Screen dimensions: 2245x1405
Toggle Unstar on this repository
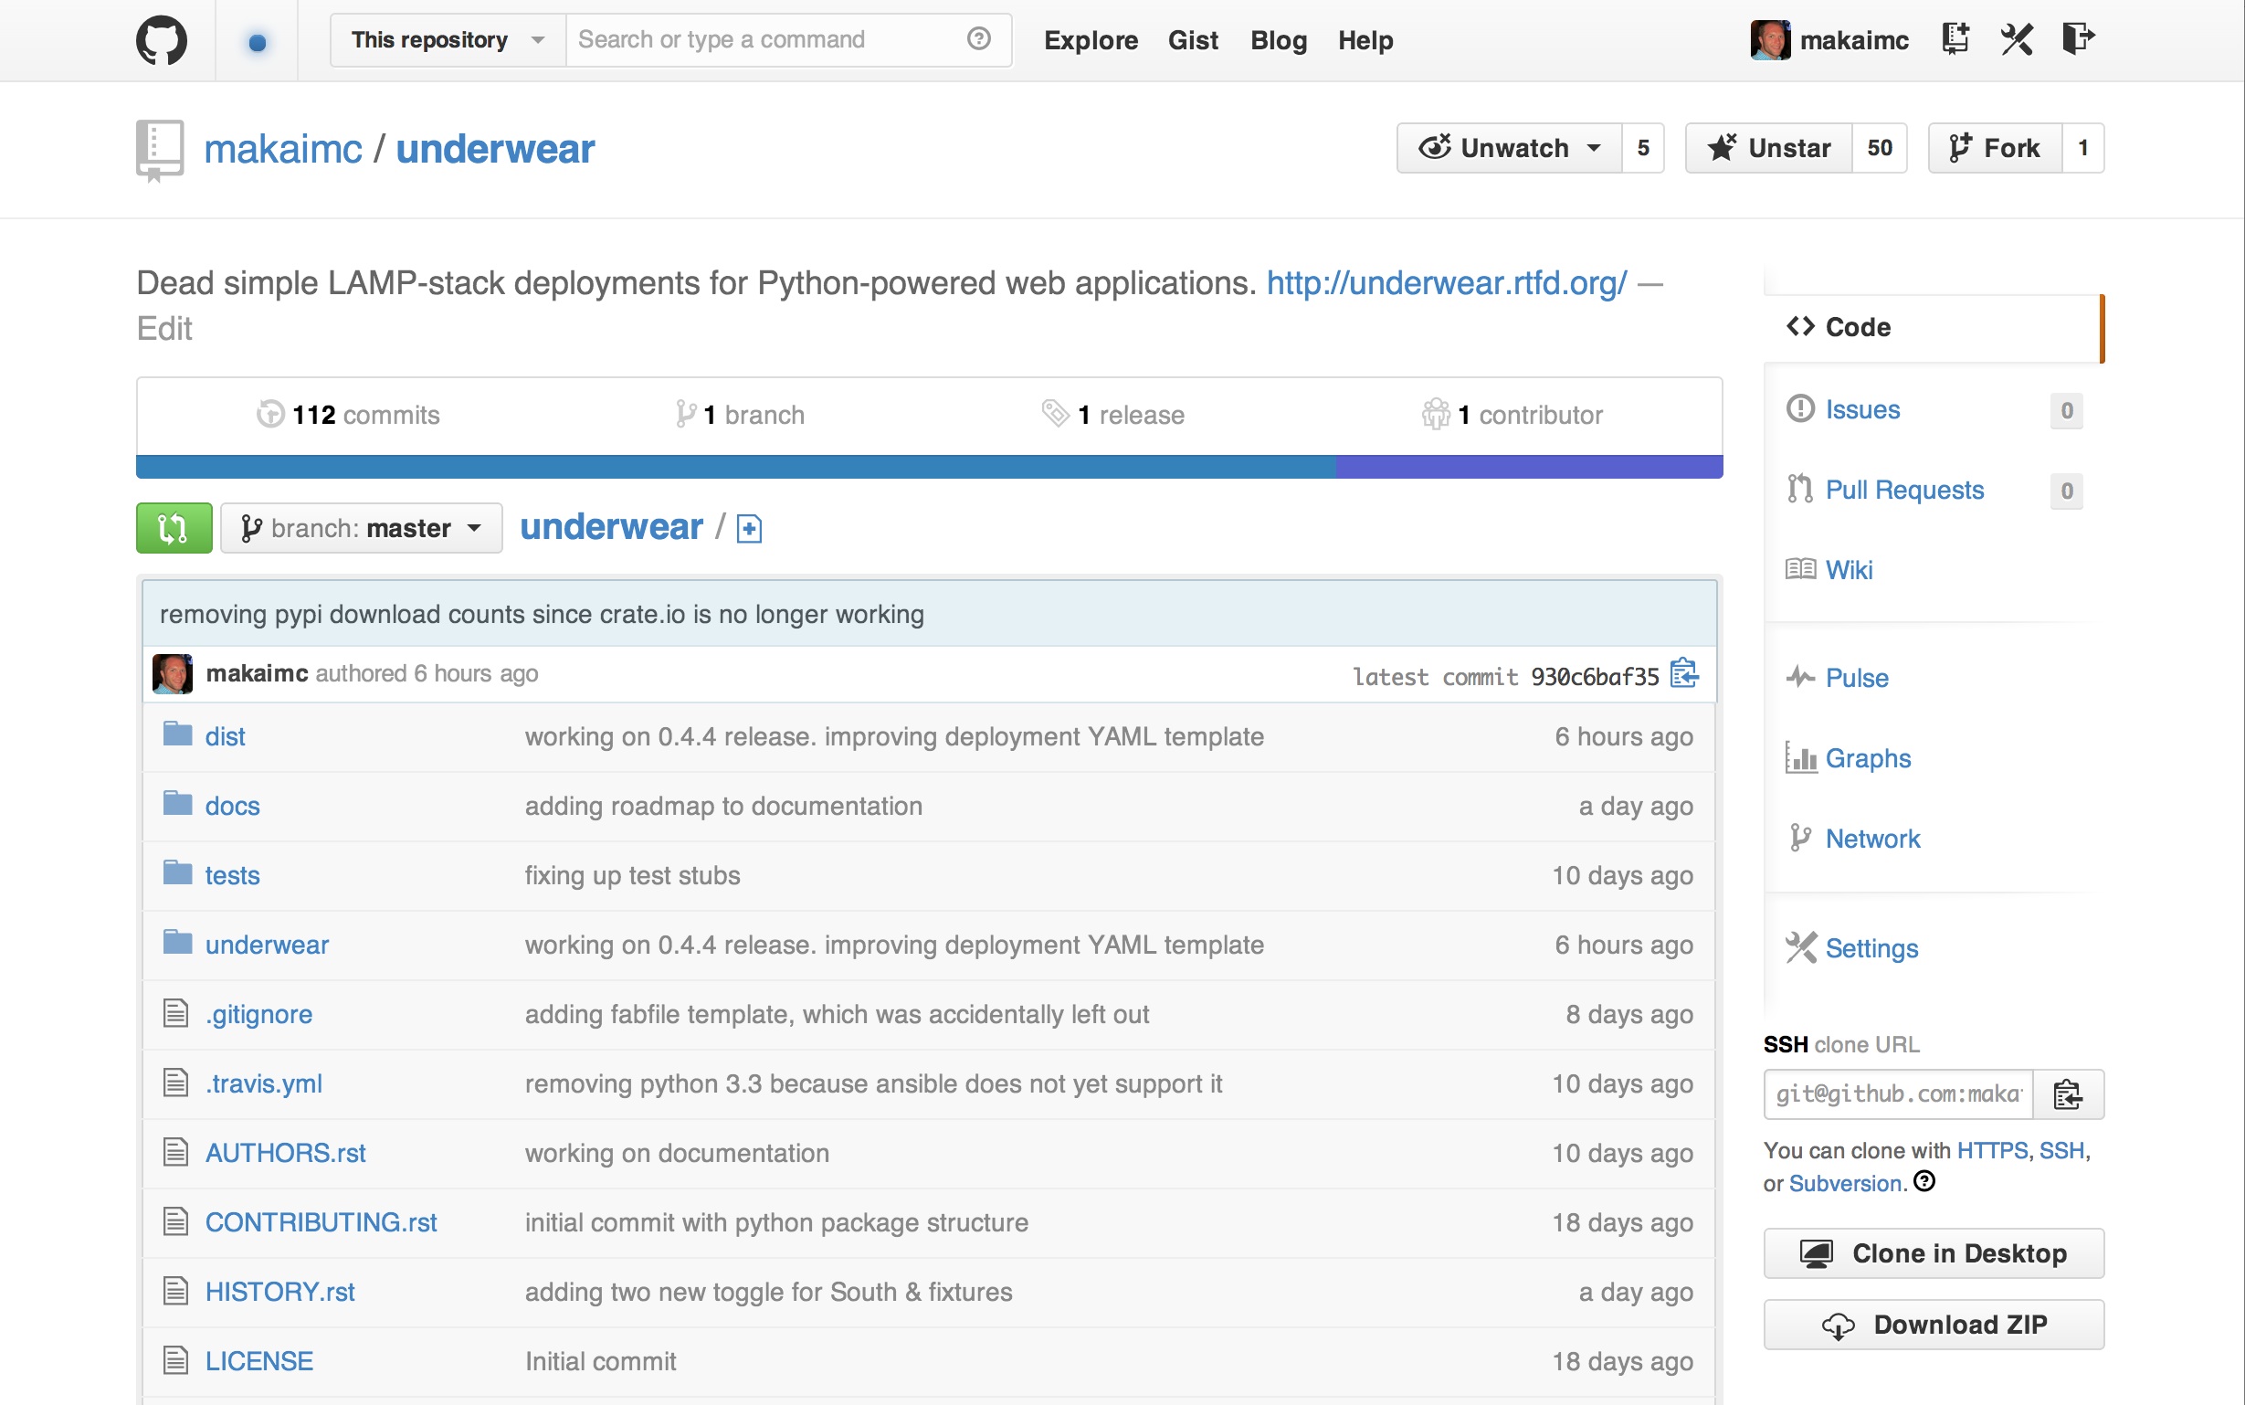1769,148
